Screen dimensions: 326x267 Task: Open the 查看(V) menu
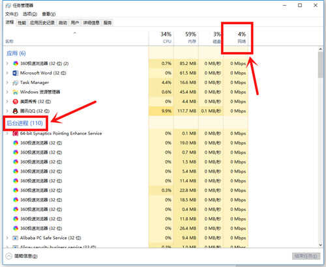[49, 14]
